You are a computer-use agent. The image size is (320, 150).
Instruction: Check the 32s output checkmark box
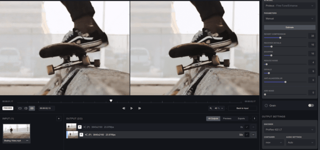[x=247, y=135]
